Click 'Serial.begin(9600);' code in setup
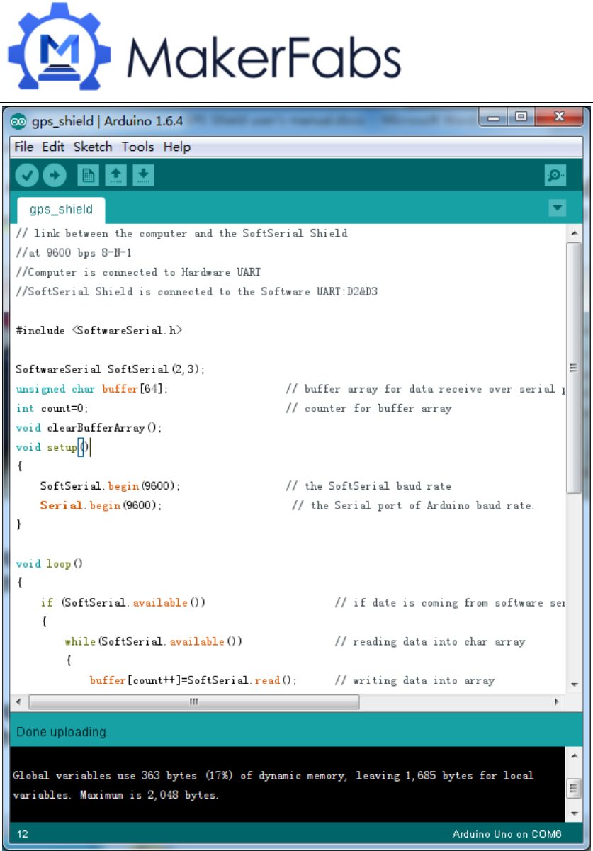The width and height of the screenshot is (593, 851). pyautogui.click(x=101, y=505)
